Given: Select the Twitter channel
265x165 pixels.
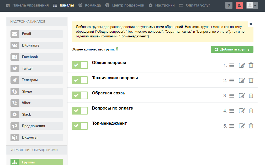Looking at the screenshot, I should 36,68.
